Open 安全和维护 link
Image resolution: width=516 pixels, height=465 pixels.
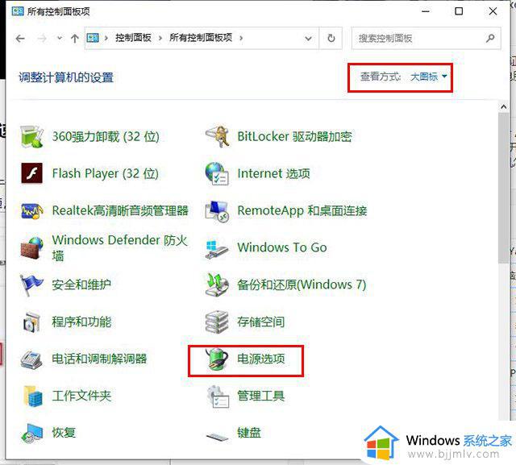pyautogui.click(x=81, y=284)
